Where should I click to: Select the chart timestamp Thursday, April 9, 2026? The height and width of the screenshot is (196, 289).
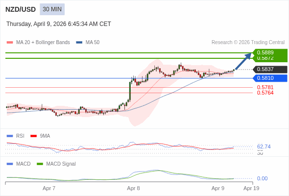59,24
